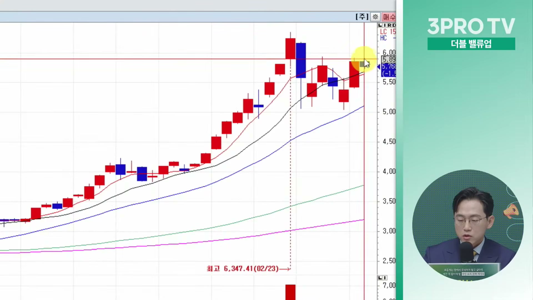
Task: Click the 최고 6,347.41(02/23) high label
Action: point(243,269)
